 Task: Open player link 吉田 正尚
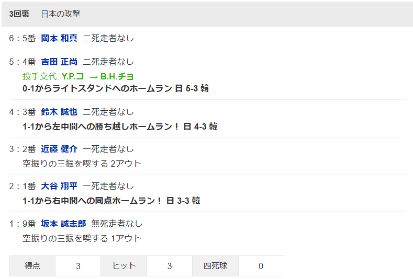59,62
